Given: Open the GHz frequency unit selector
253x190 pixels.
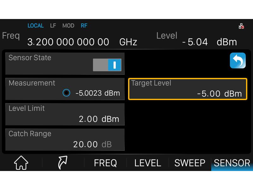Looking at the screenshot, I should coord(128,42).
